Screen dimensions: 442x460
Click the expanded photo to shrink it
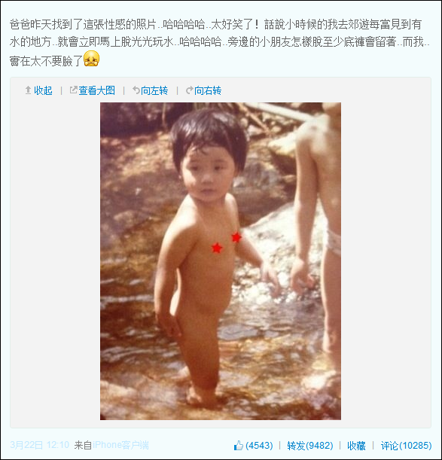221,261
